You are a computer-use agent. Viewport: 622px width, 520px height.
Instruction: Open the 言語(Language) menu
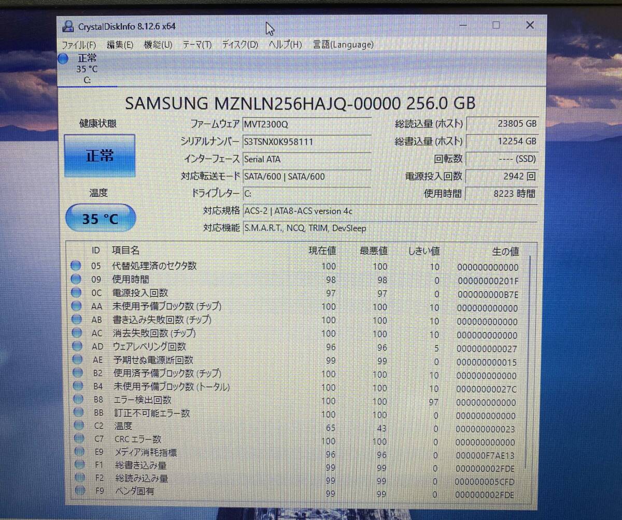pos(342,45)
